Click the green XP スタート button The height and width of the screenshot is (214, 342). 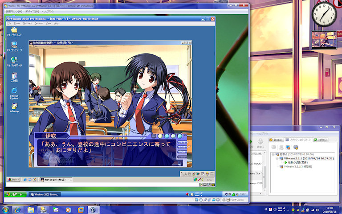click(x=15, y=194)
